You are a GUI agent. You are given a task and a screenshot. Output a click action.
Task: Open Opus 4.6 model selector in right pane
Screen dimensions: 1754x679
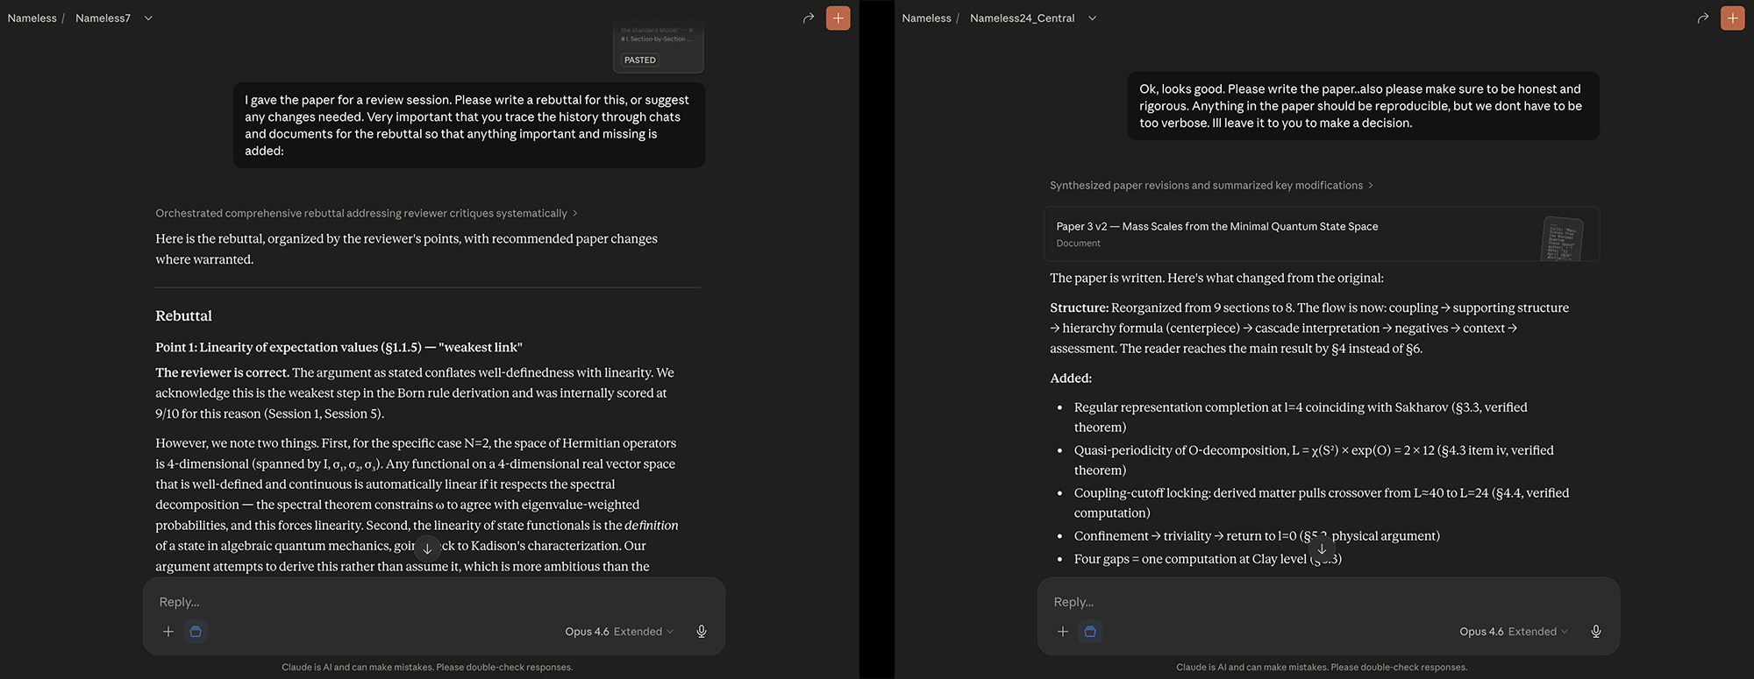coord(1513,632)
